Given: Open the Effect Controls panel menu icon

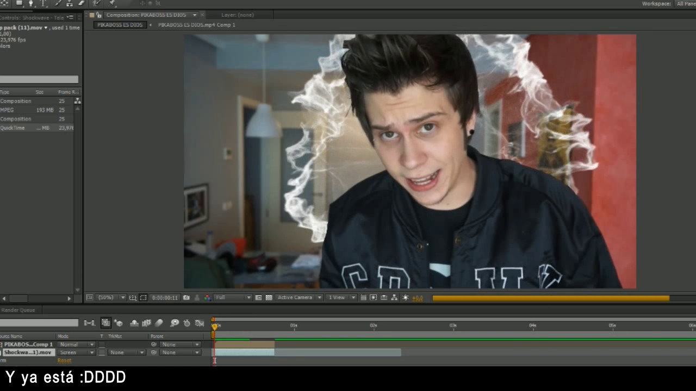Looking at the screenshot, I should (70, 17).
